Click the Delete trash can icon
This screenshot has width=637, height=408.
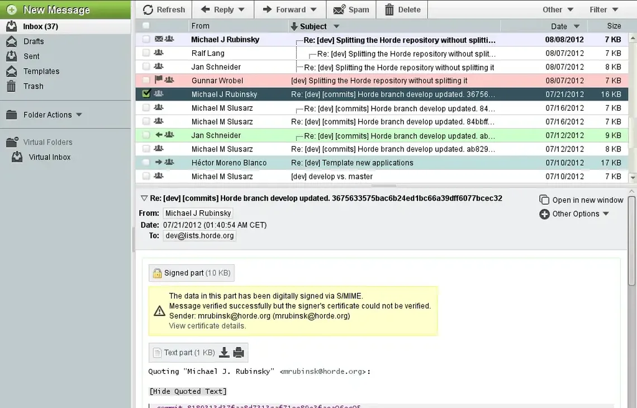389,10
